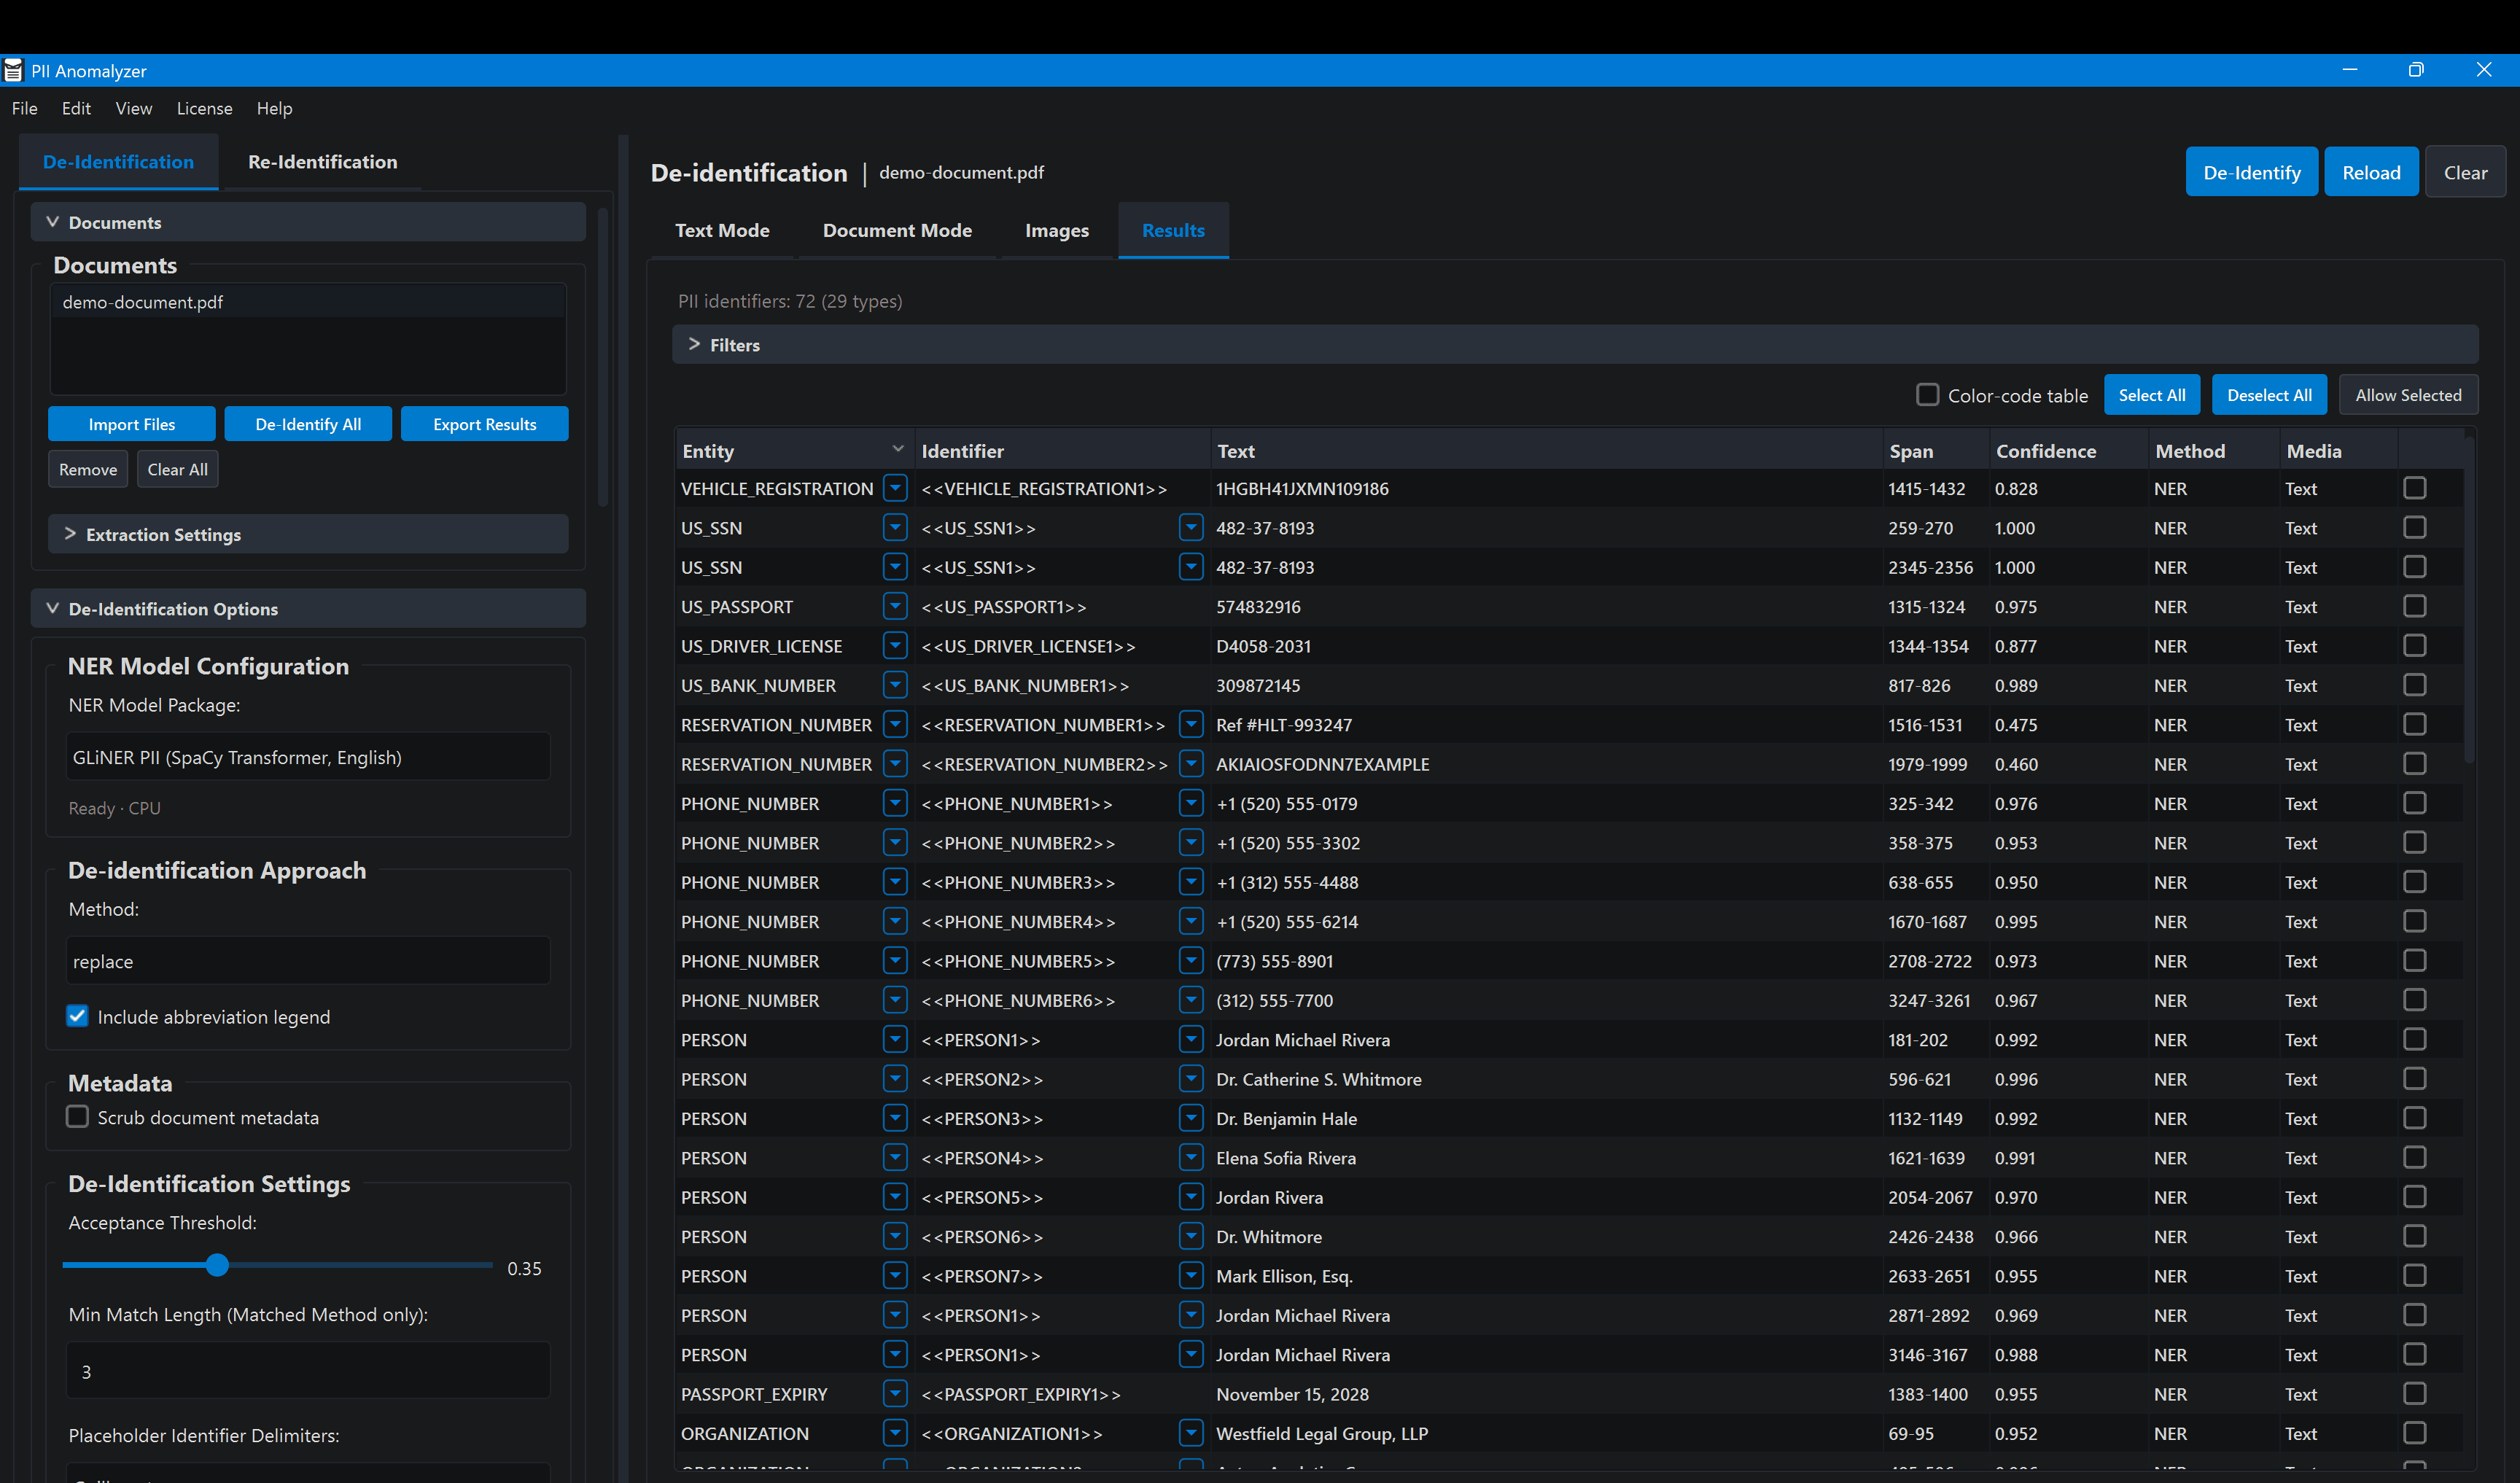Image resolution: width=2520 pixels, height=1483 pixels.
Task: Click identifier arrow icon for PHONE_NUMBER5 row
Action: 1190,961
